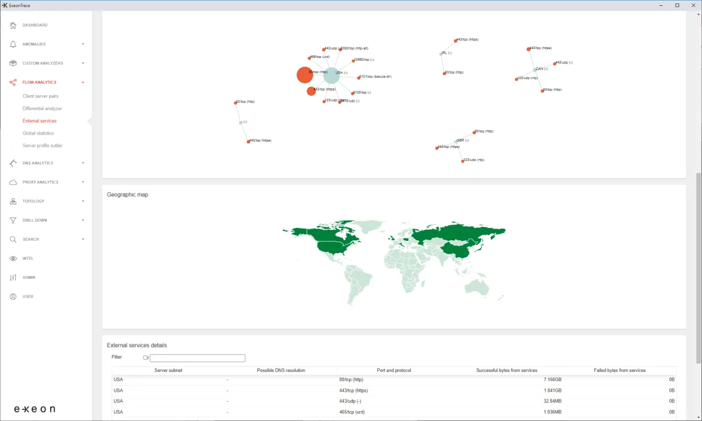Viewport: 702px width, 421px height.
Task: Open Intel via the eye icon
Action: point(13,258)
